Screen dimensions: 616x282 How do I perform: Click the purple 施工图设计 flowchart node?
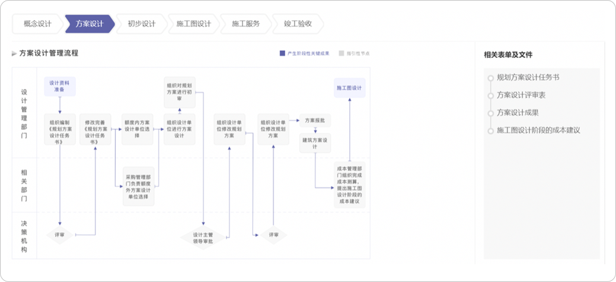pos(349,88)
